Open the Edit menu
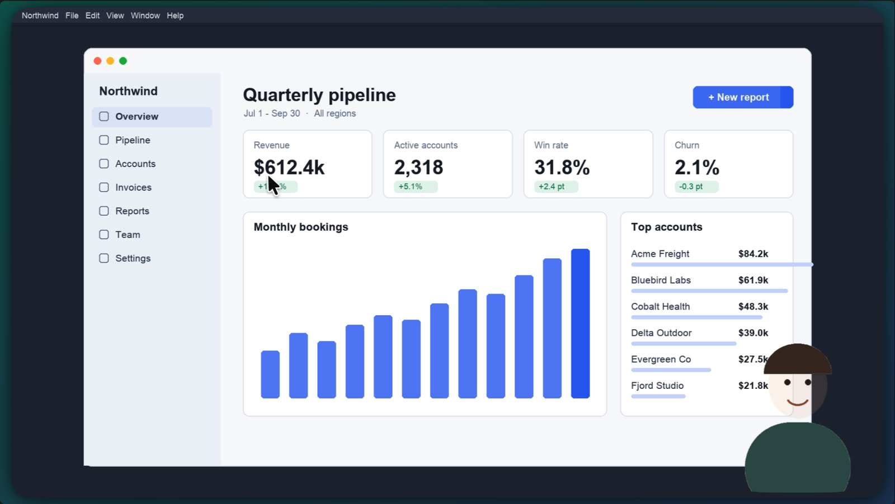Image resolution: width=895 pixels, height=504 pixels. [x=93, y=16]
